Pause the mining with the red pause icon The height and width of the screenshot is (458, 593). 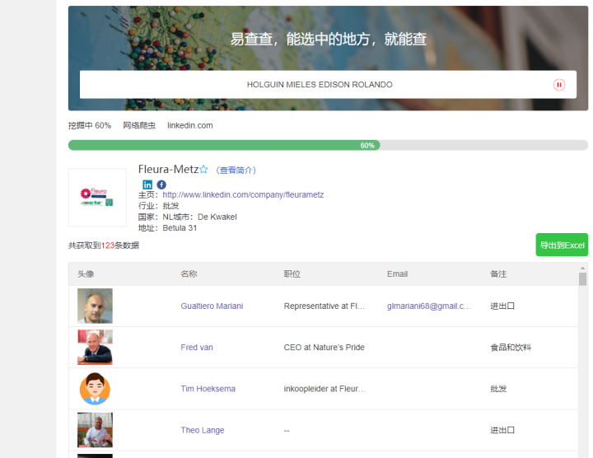[559, 85]
